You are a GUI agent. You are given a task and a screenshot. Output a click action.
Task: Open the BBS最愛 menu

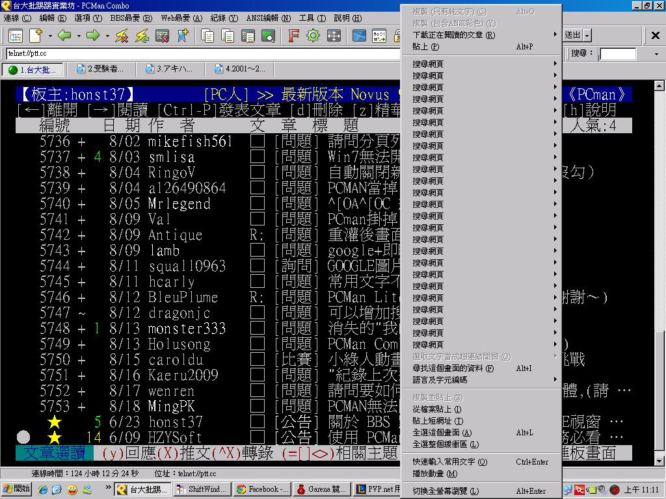click(x=131, y=18)
